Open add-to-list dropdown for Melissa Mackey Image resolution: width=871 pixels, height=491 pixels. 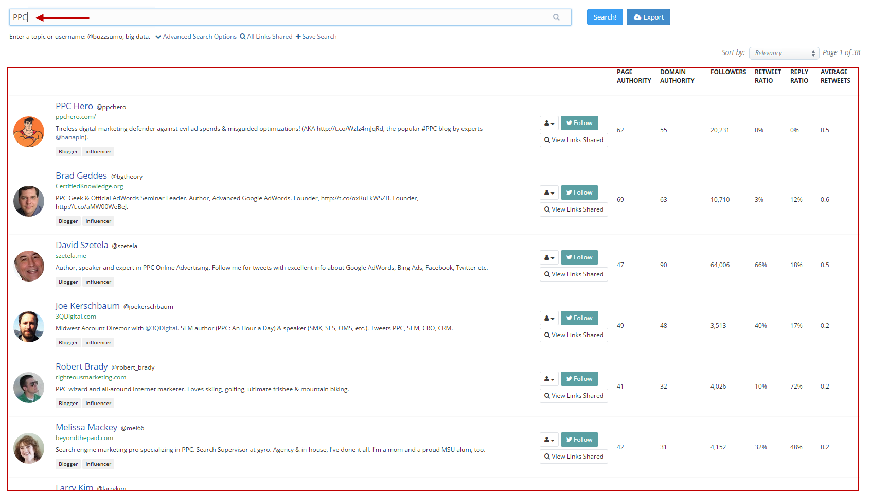pyautogui.click(x=549, y=440)
